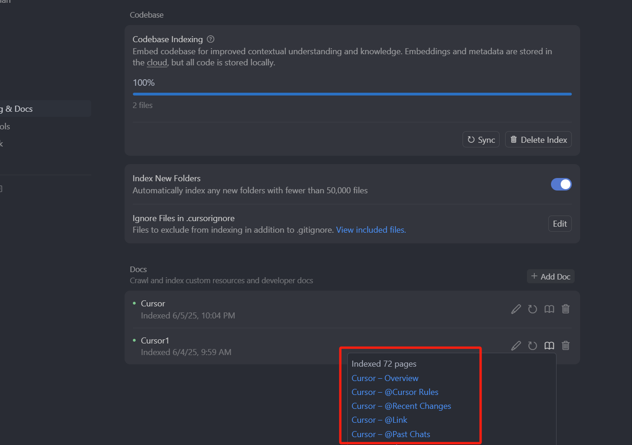The width and height of the screenshot is (632, 445).
Task: Select the & Docs sidebar item
Action: coord(45,109)
